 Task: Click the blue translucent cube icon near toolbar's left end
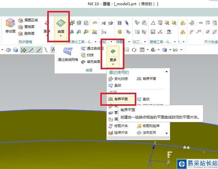tap(16, 50)
